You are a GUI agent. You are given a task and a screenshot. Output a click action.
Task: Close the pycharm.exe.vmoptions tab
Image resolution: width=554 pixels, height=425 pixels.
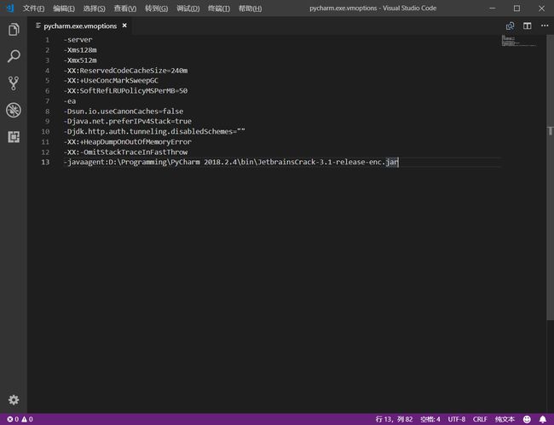[x=124, y=26]
